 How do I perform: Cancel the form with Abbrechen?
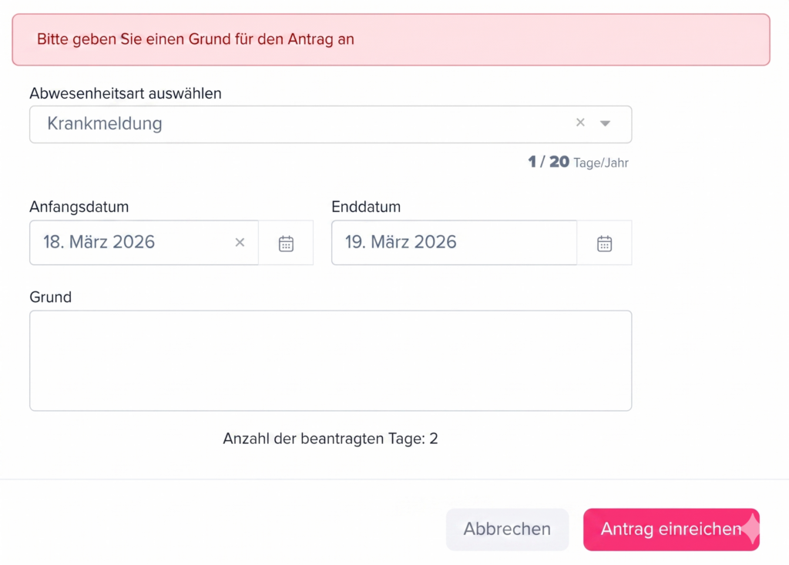[x=506, y=530]
